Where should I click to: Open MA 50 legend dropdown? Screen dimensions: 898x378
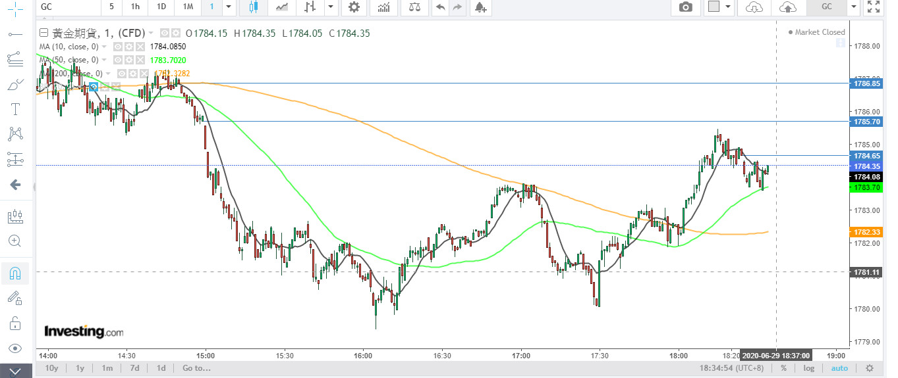click(105, 60)
